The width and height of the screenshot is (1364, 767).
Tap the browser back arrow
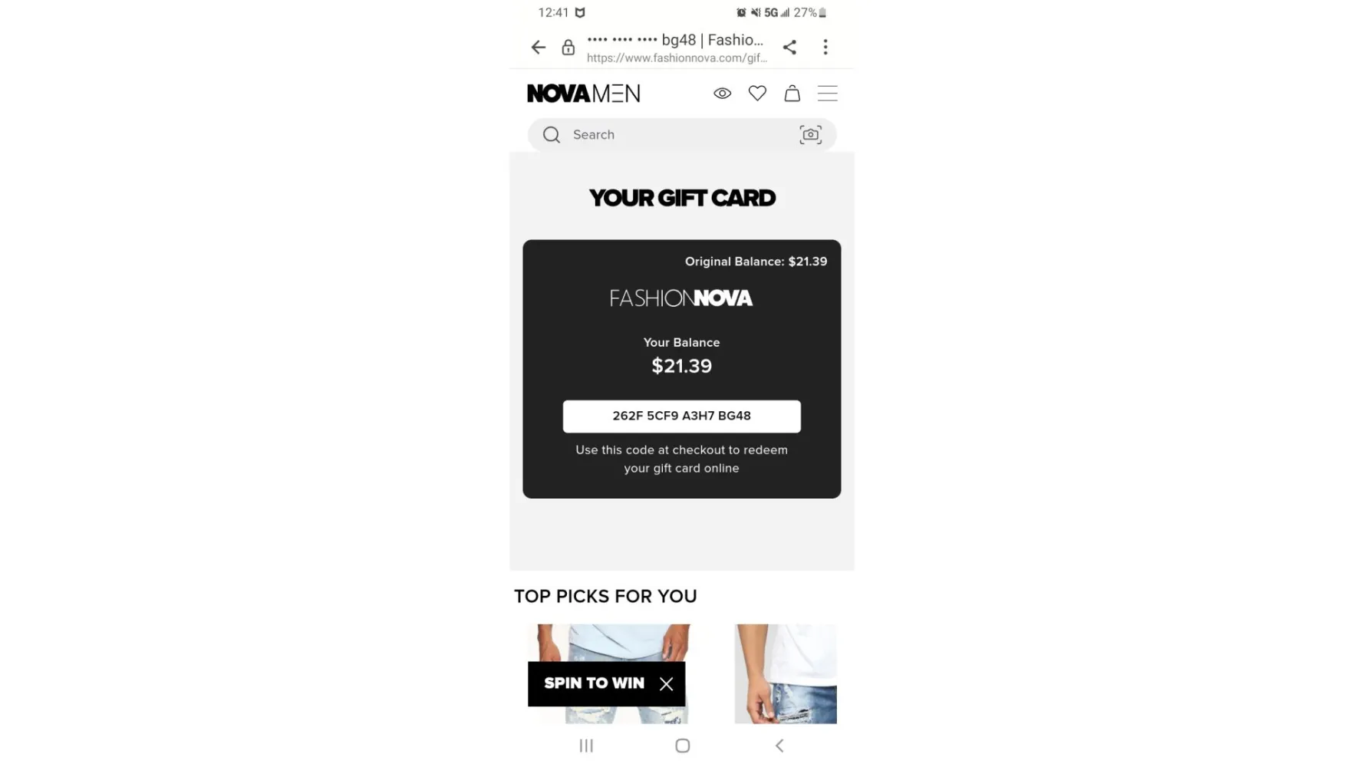pyautogui.click(x=539, y=48)
